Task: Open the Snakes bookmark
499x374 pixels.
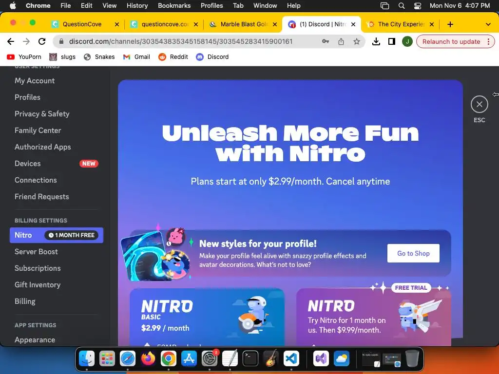Action: coord(99,57)
